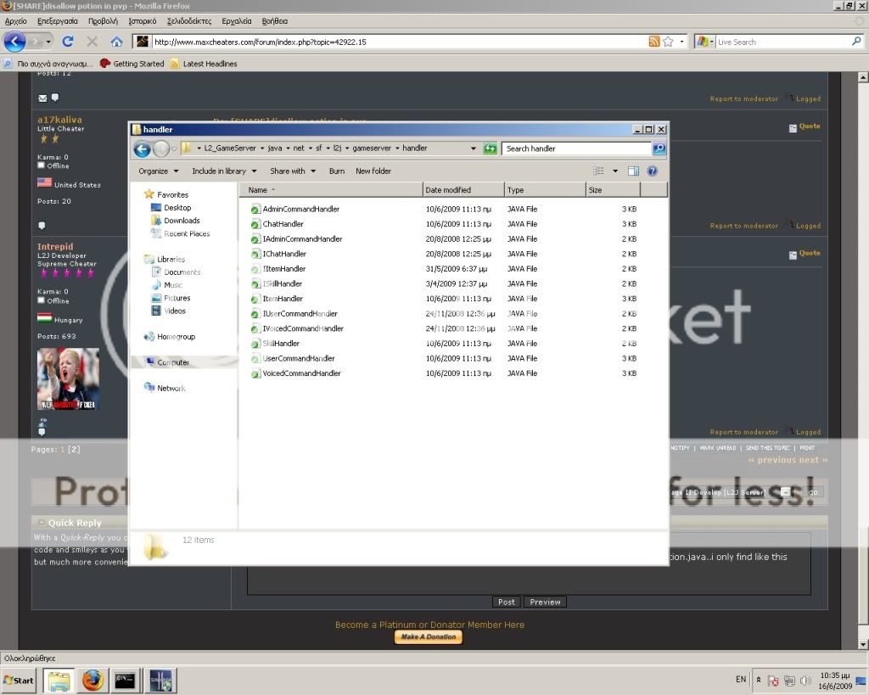This screenshot has height=695, width=869.
Task: Toggle the Explorer preview pane icon
Action: (633, 171)
